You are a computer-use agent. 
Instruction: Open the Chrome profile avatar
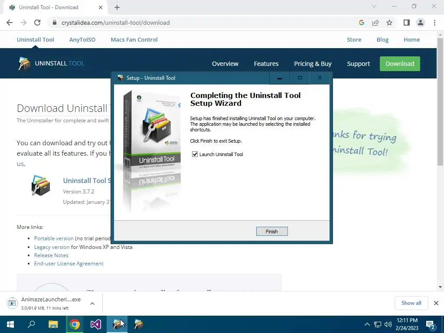tap(421, 23)
